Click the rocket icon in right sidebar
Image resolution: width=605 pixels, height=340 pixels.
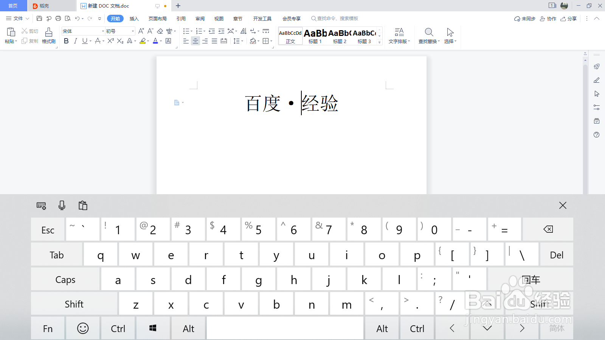pos(597,66)
